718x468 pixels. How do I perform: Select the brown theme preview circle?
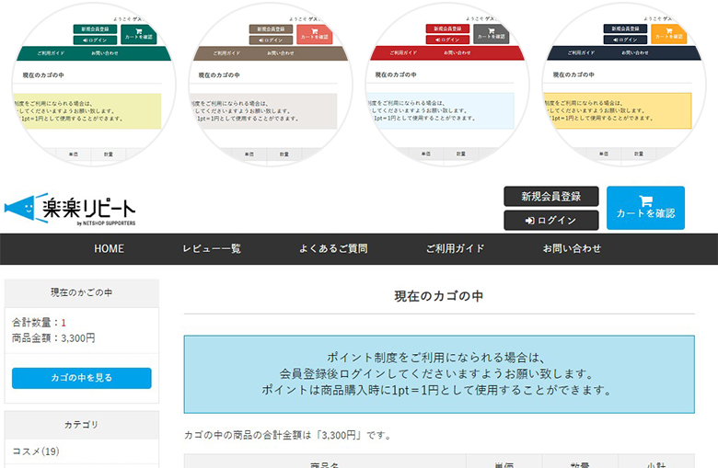[270, 85]
